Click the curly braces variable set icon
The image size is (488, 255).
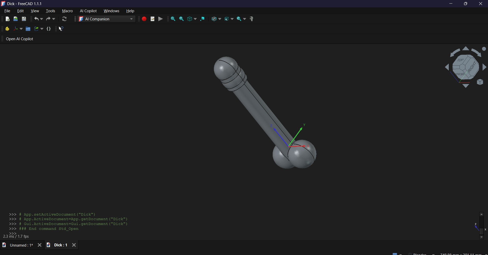(x=49, y=29)
